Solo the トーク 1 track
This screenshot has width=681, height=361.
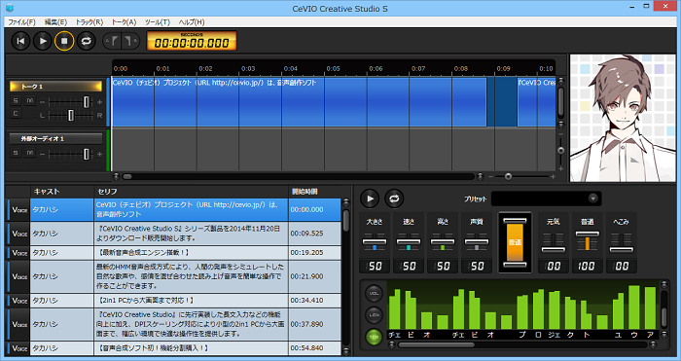point(16,101)
